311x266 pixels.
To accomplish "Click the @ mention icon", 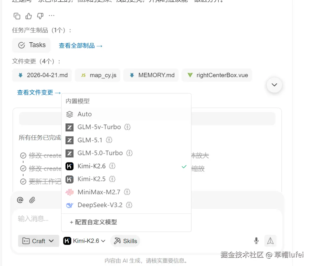I will [x=20, y=200].
